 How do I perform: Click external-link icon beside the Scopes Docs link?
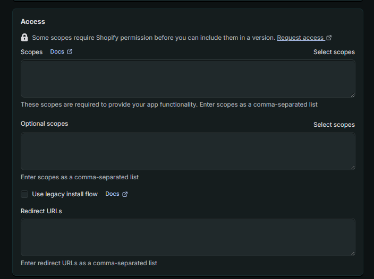(70, 51)
